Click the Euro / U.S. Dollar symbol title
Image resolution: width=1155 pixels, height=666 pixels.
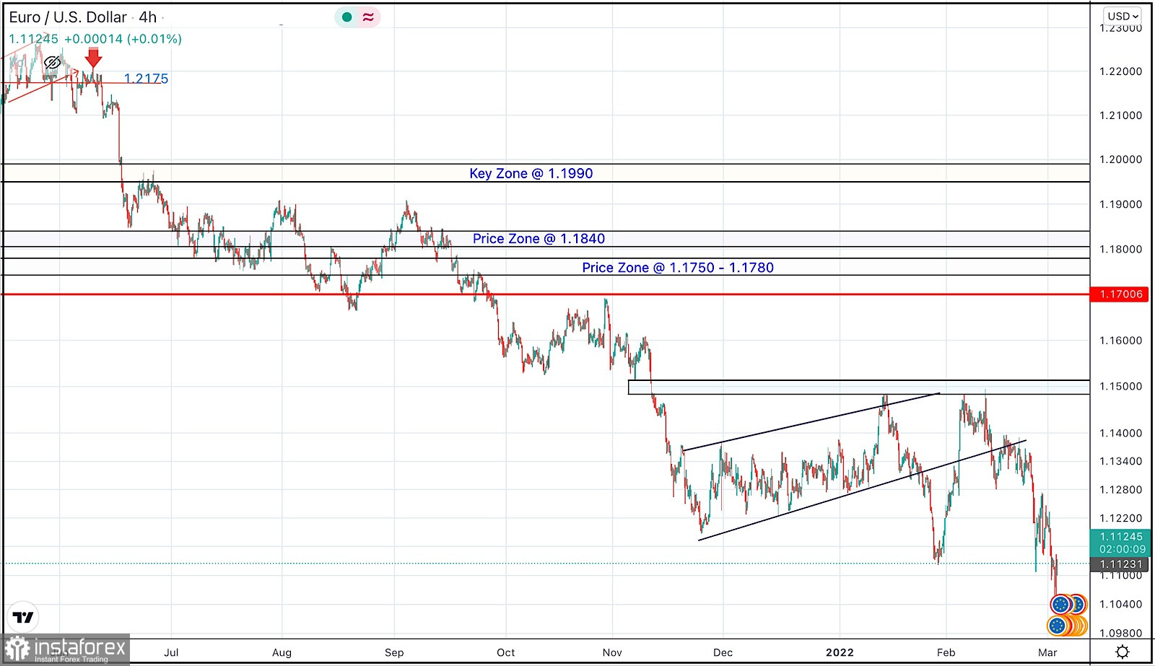click(68, 17)
